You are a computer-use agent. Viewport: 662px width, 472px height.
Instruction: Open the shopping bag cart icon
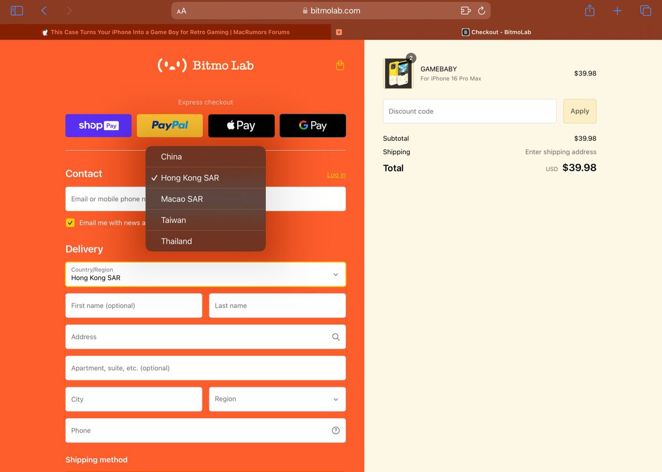tap(340, 66)
